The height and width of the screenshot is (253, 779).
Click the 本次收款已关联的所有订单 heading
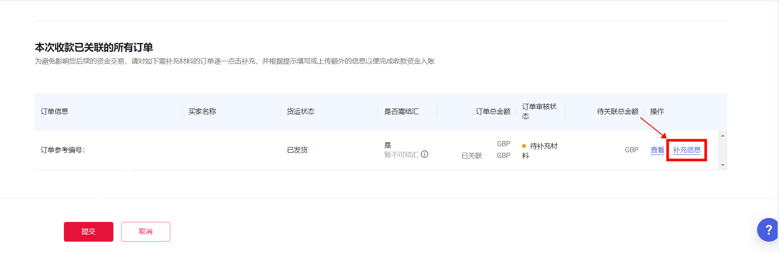(94, 47)
